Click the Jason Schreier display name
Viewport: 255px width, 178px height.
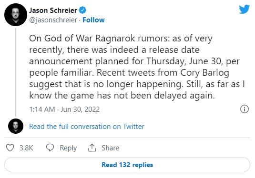click(x=53, y=10)
